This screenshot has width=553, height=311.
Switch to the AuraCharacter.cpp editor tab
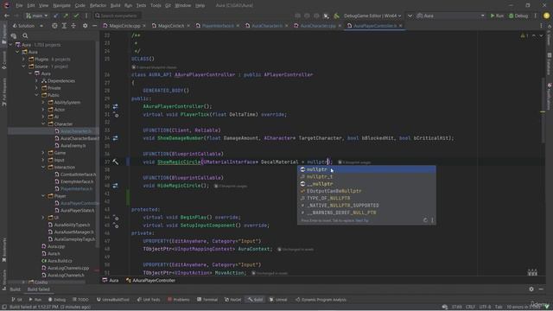click(x=317, y=26)
